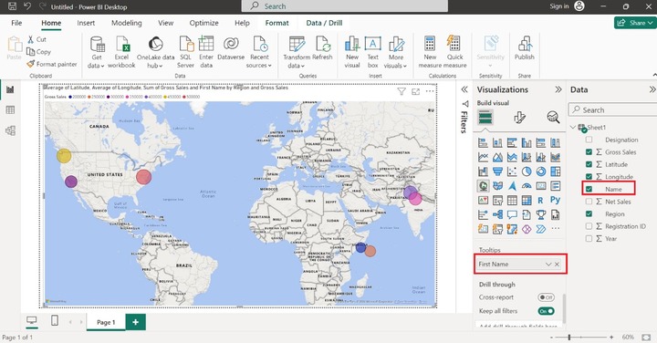Switch to mobile layout icon

coord(55,321)
